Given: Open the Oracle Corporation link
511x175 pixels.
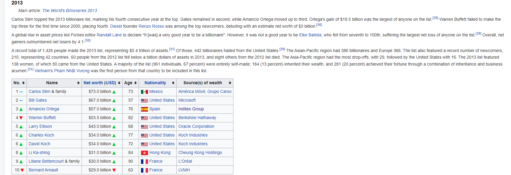Looking at the screenshot, I should click(x=196, y=126).
